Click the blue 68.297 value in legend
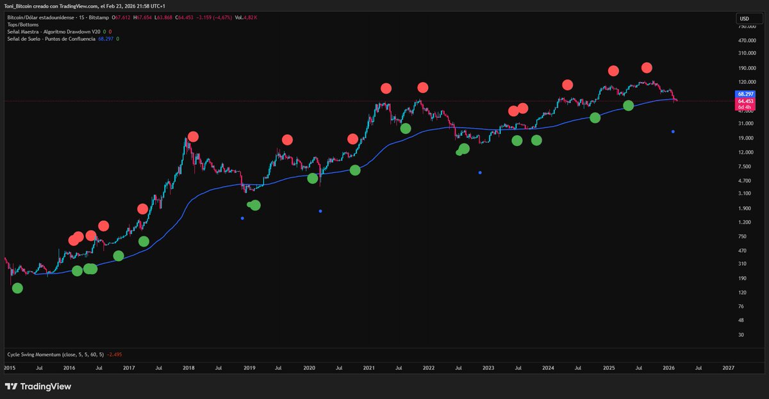 click(106, 39)
